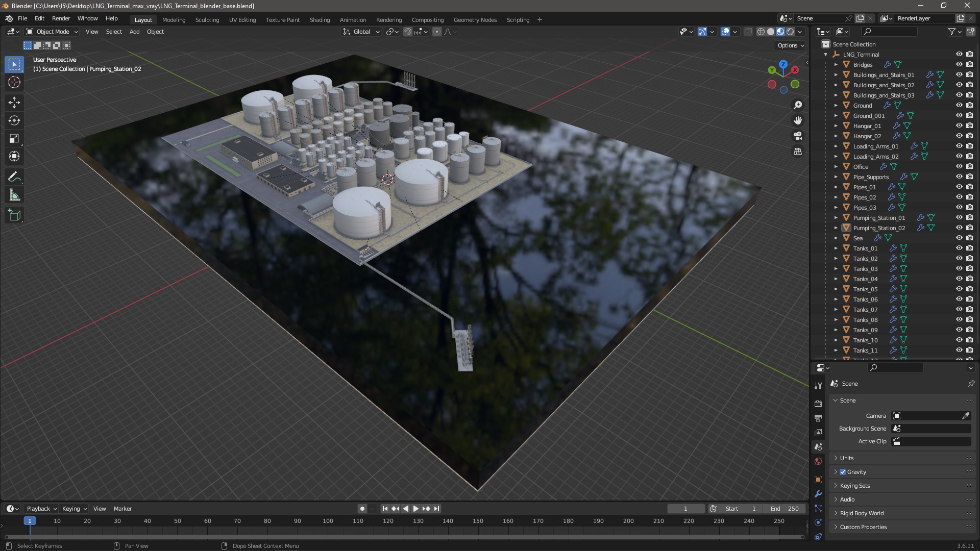Click the Toggle camera view icon
The height and width of the screenshot is (551, 980).
[x=798, y=136]
